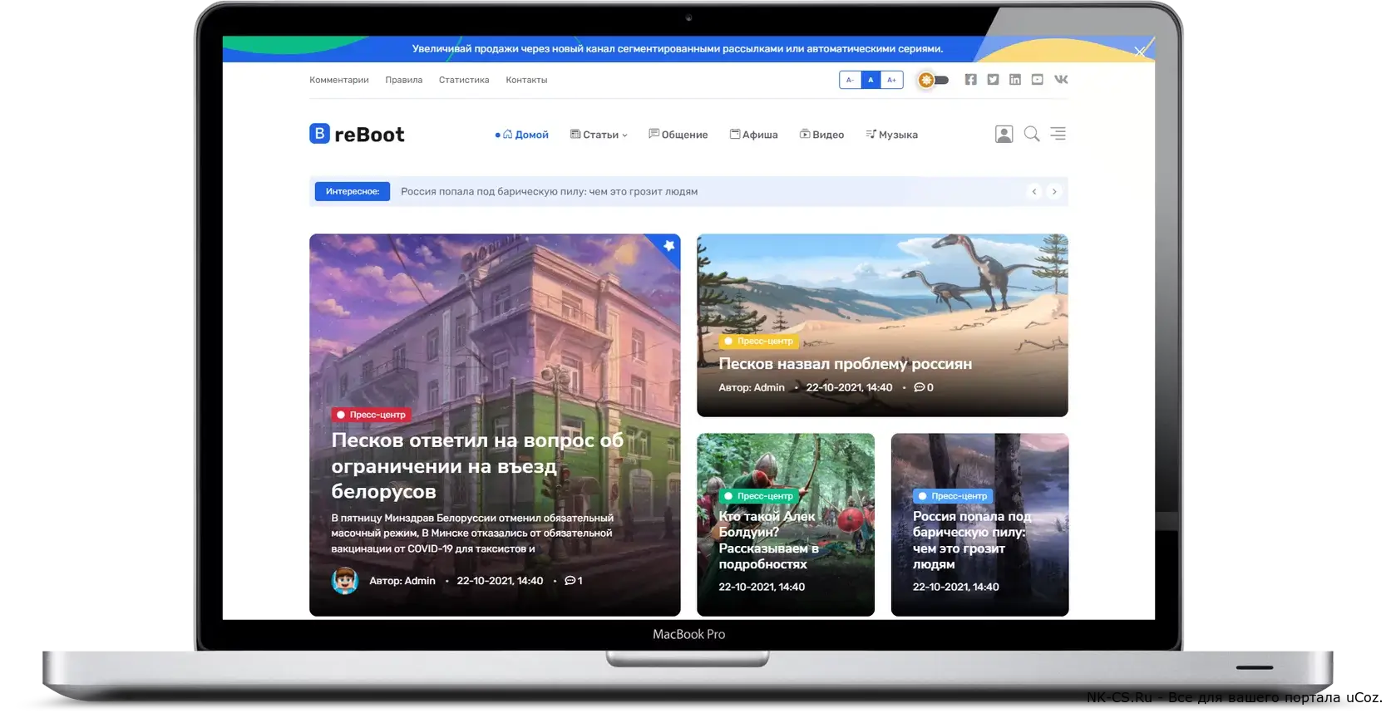
Task: Open the Афиша menu item
Action: click(754, 135)
